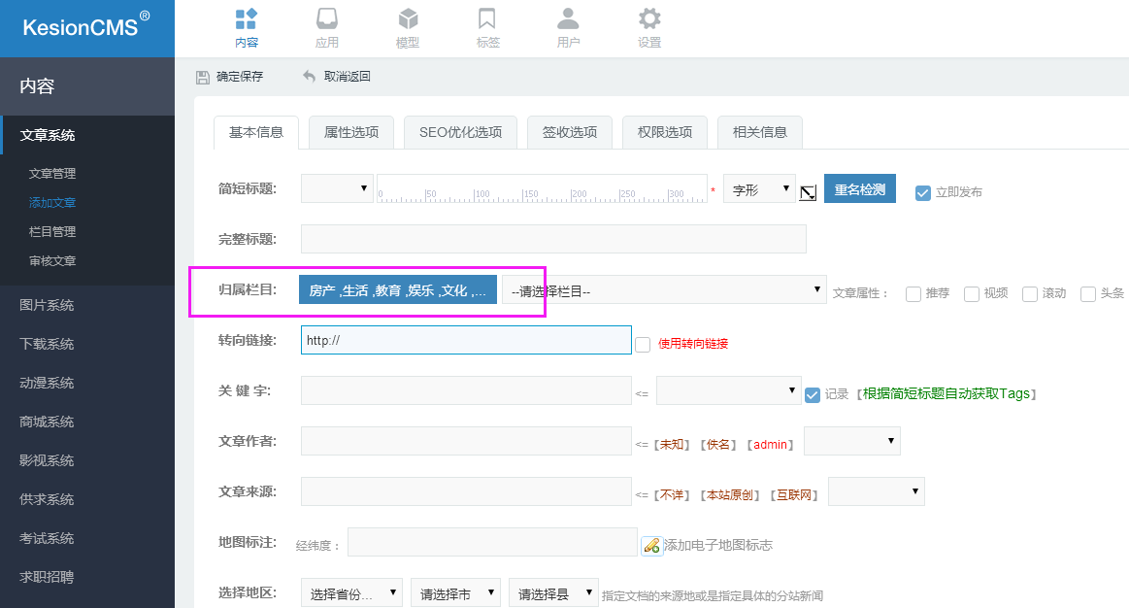
Task: Click the 重名检测 duplicate check button
Action: 859,187
